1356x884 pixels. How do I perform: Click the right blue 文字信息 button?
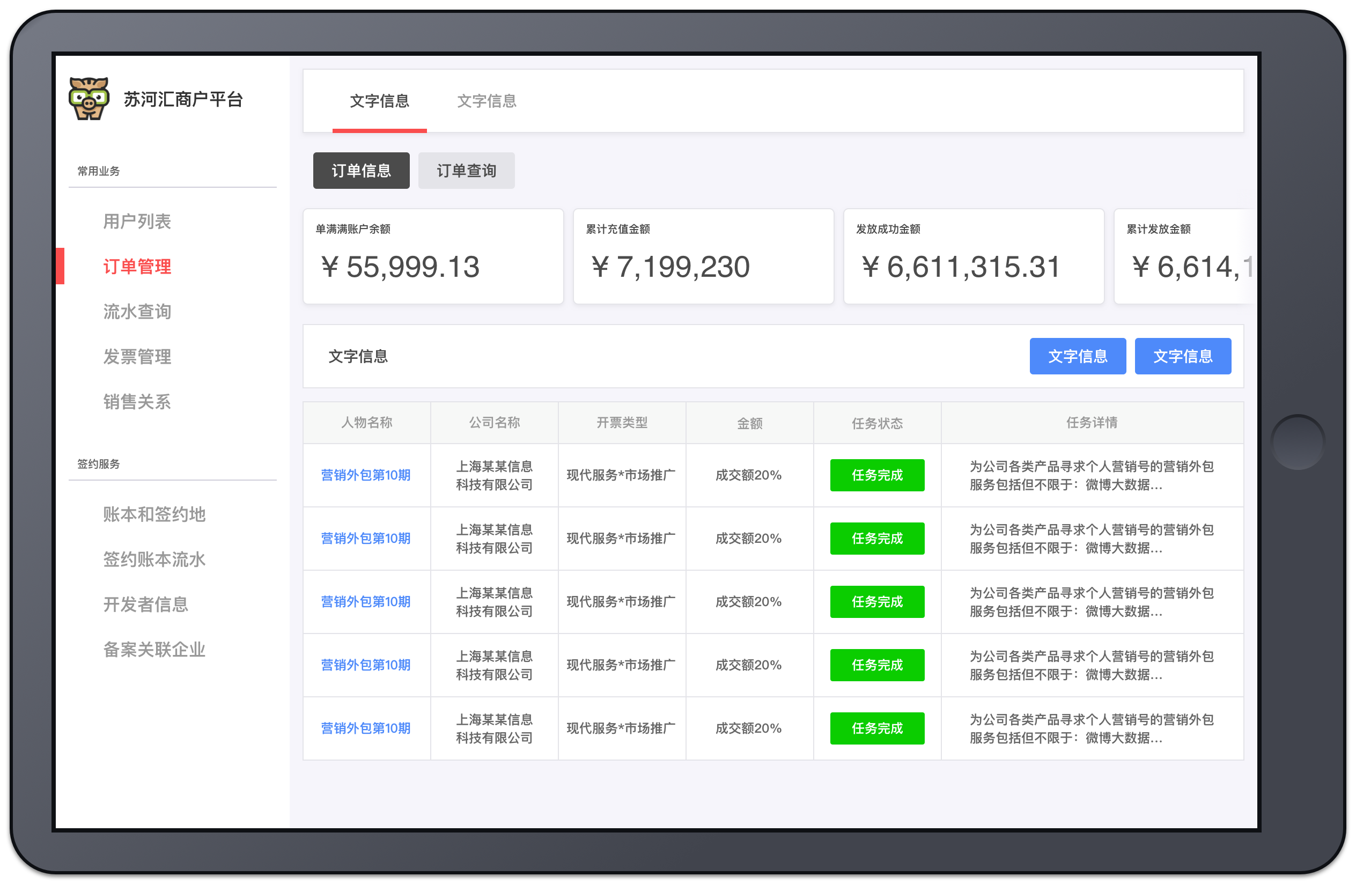click(1182, 356)
